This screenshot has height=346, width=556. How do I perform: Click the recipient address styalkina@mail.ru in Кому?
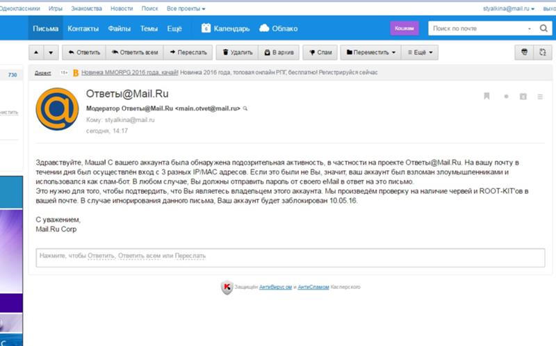pos(130,120)
